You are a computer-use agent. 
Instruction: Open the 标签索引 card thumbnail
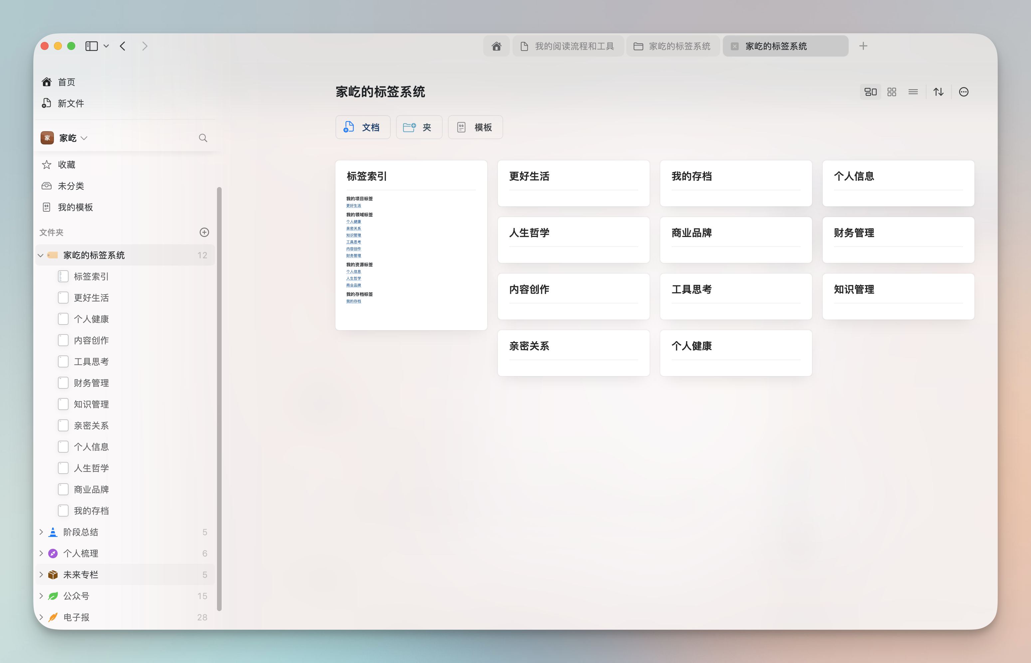point(411,245)
